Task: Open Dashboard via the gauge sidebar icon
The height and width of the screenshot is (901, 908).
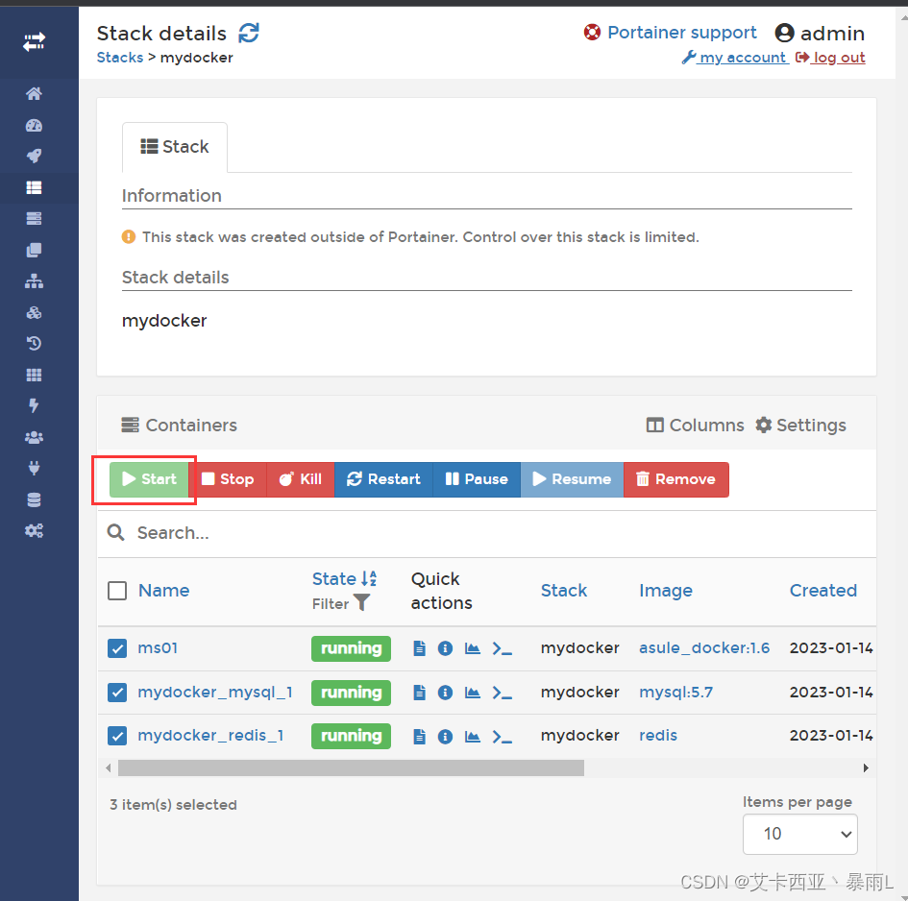Action: pyautogui.click(x=35, y=125)
